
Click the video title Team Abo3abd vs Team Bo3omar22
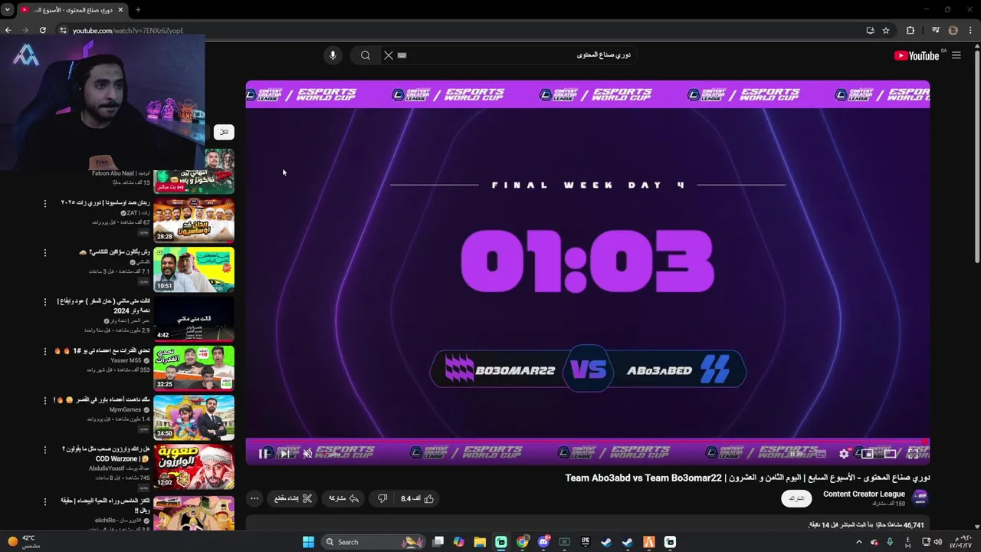point(747,478)
